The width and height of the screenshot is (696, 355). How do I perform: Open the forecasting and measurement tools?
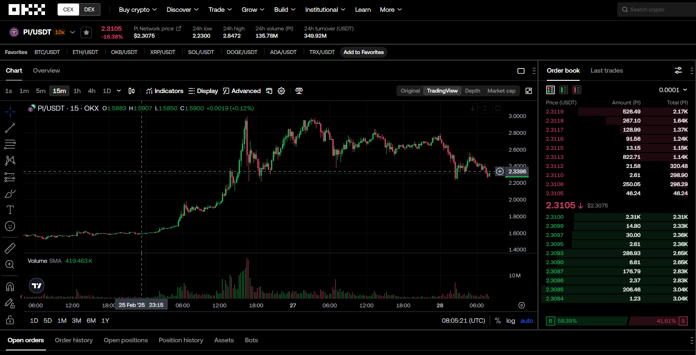(10, 177)
